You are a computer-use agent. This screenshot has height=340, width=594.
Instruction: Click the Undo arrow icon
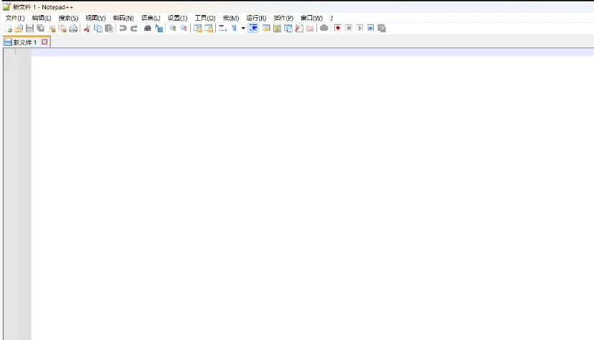123,28
